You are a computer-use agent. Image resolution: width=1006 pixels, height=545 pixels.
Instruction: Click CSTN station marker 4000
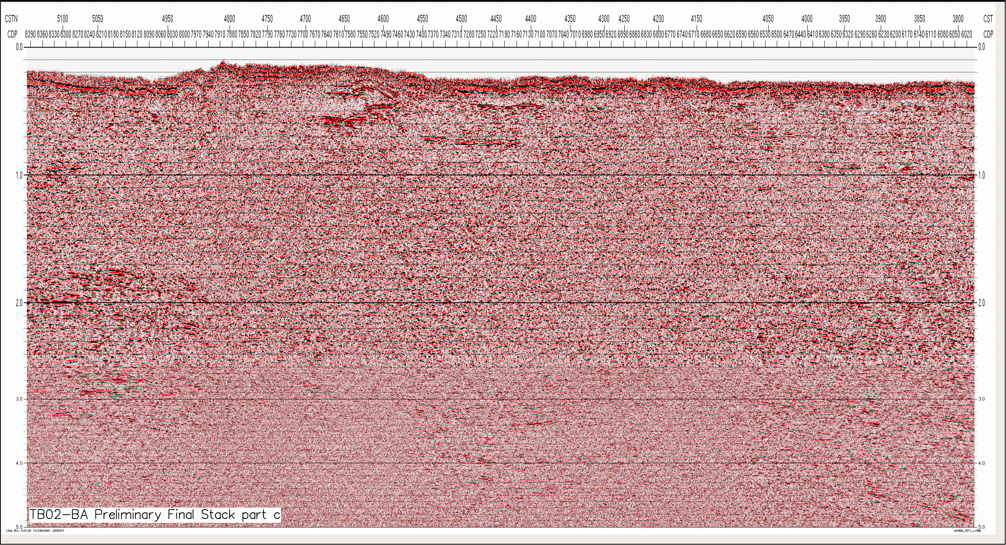807,19
